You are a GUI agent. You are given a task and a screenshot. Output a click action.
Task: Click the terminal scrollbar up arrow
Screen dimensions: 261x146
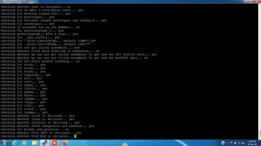coord(259,5)
